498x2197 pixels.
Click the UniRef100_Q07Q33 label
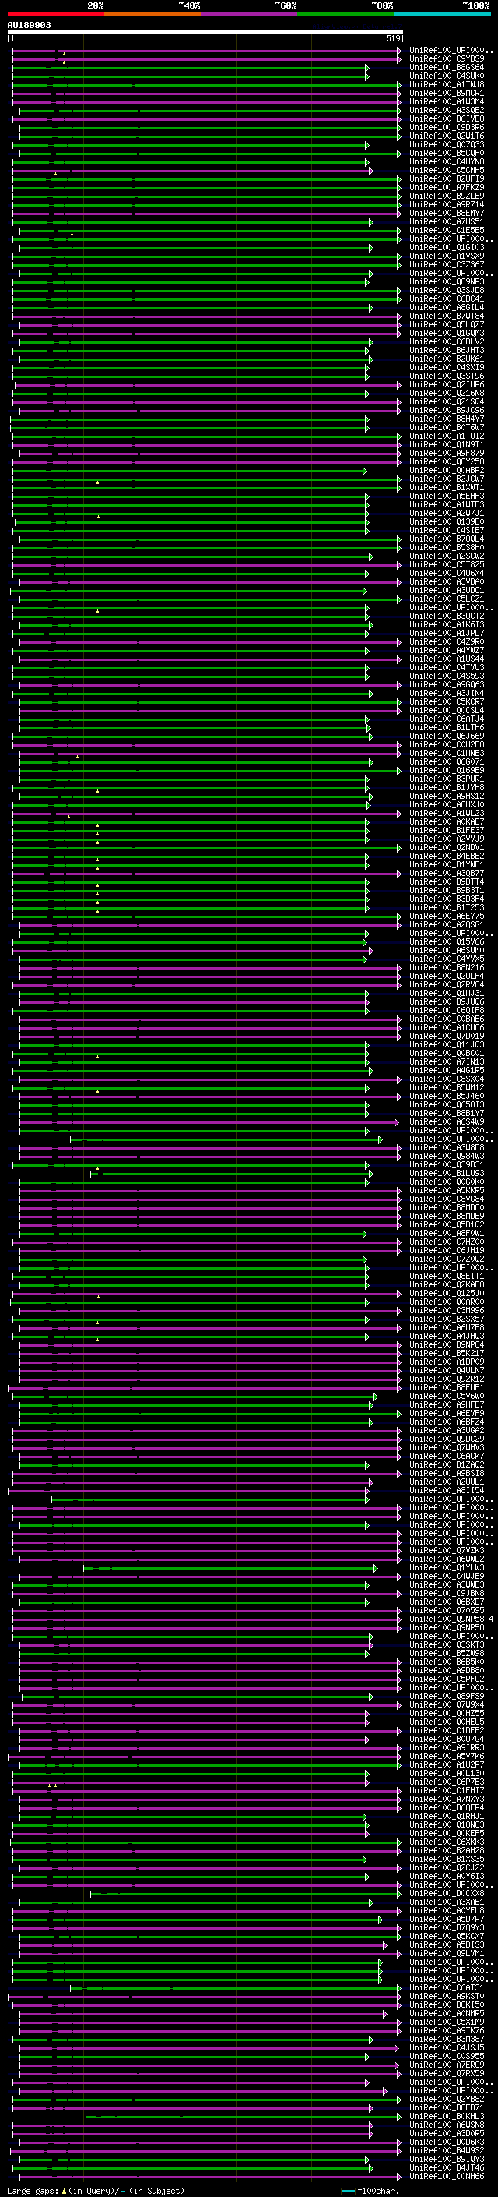coord(447,145)
